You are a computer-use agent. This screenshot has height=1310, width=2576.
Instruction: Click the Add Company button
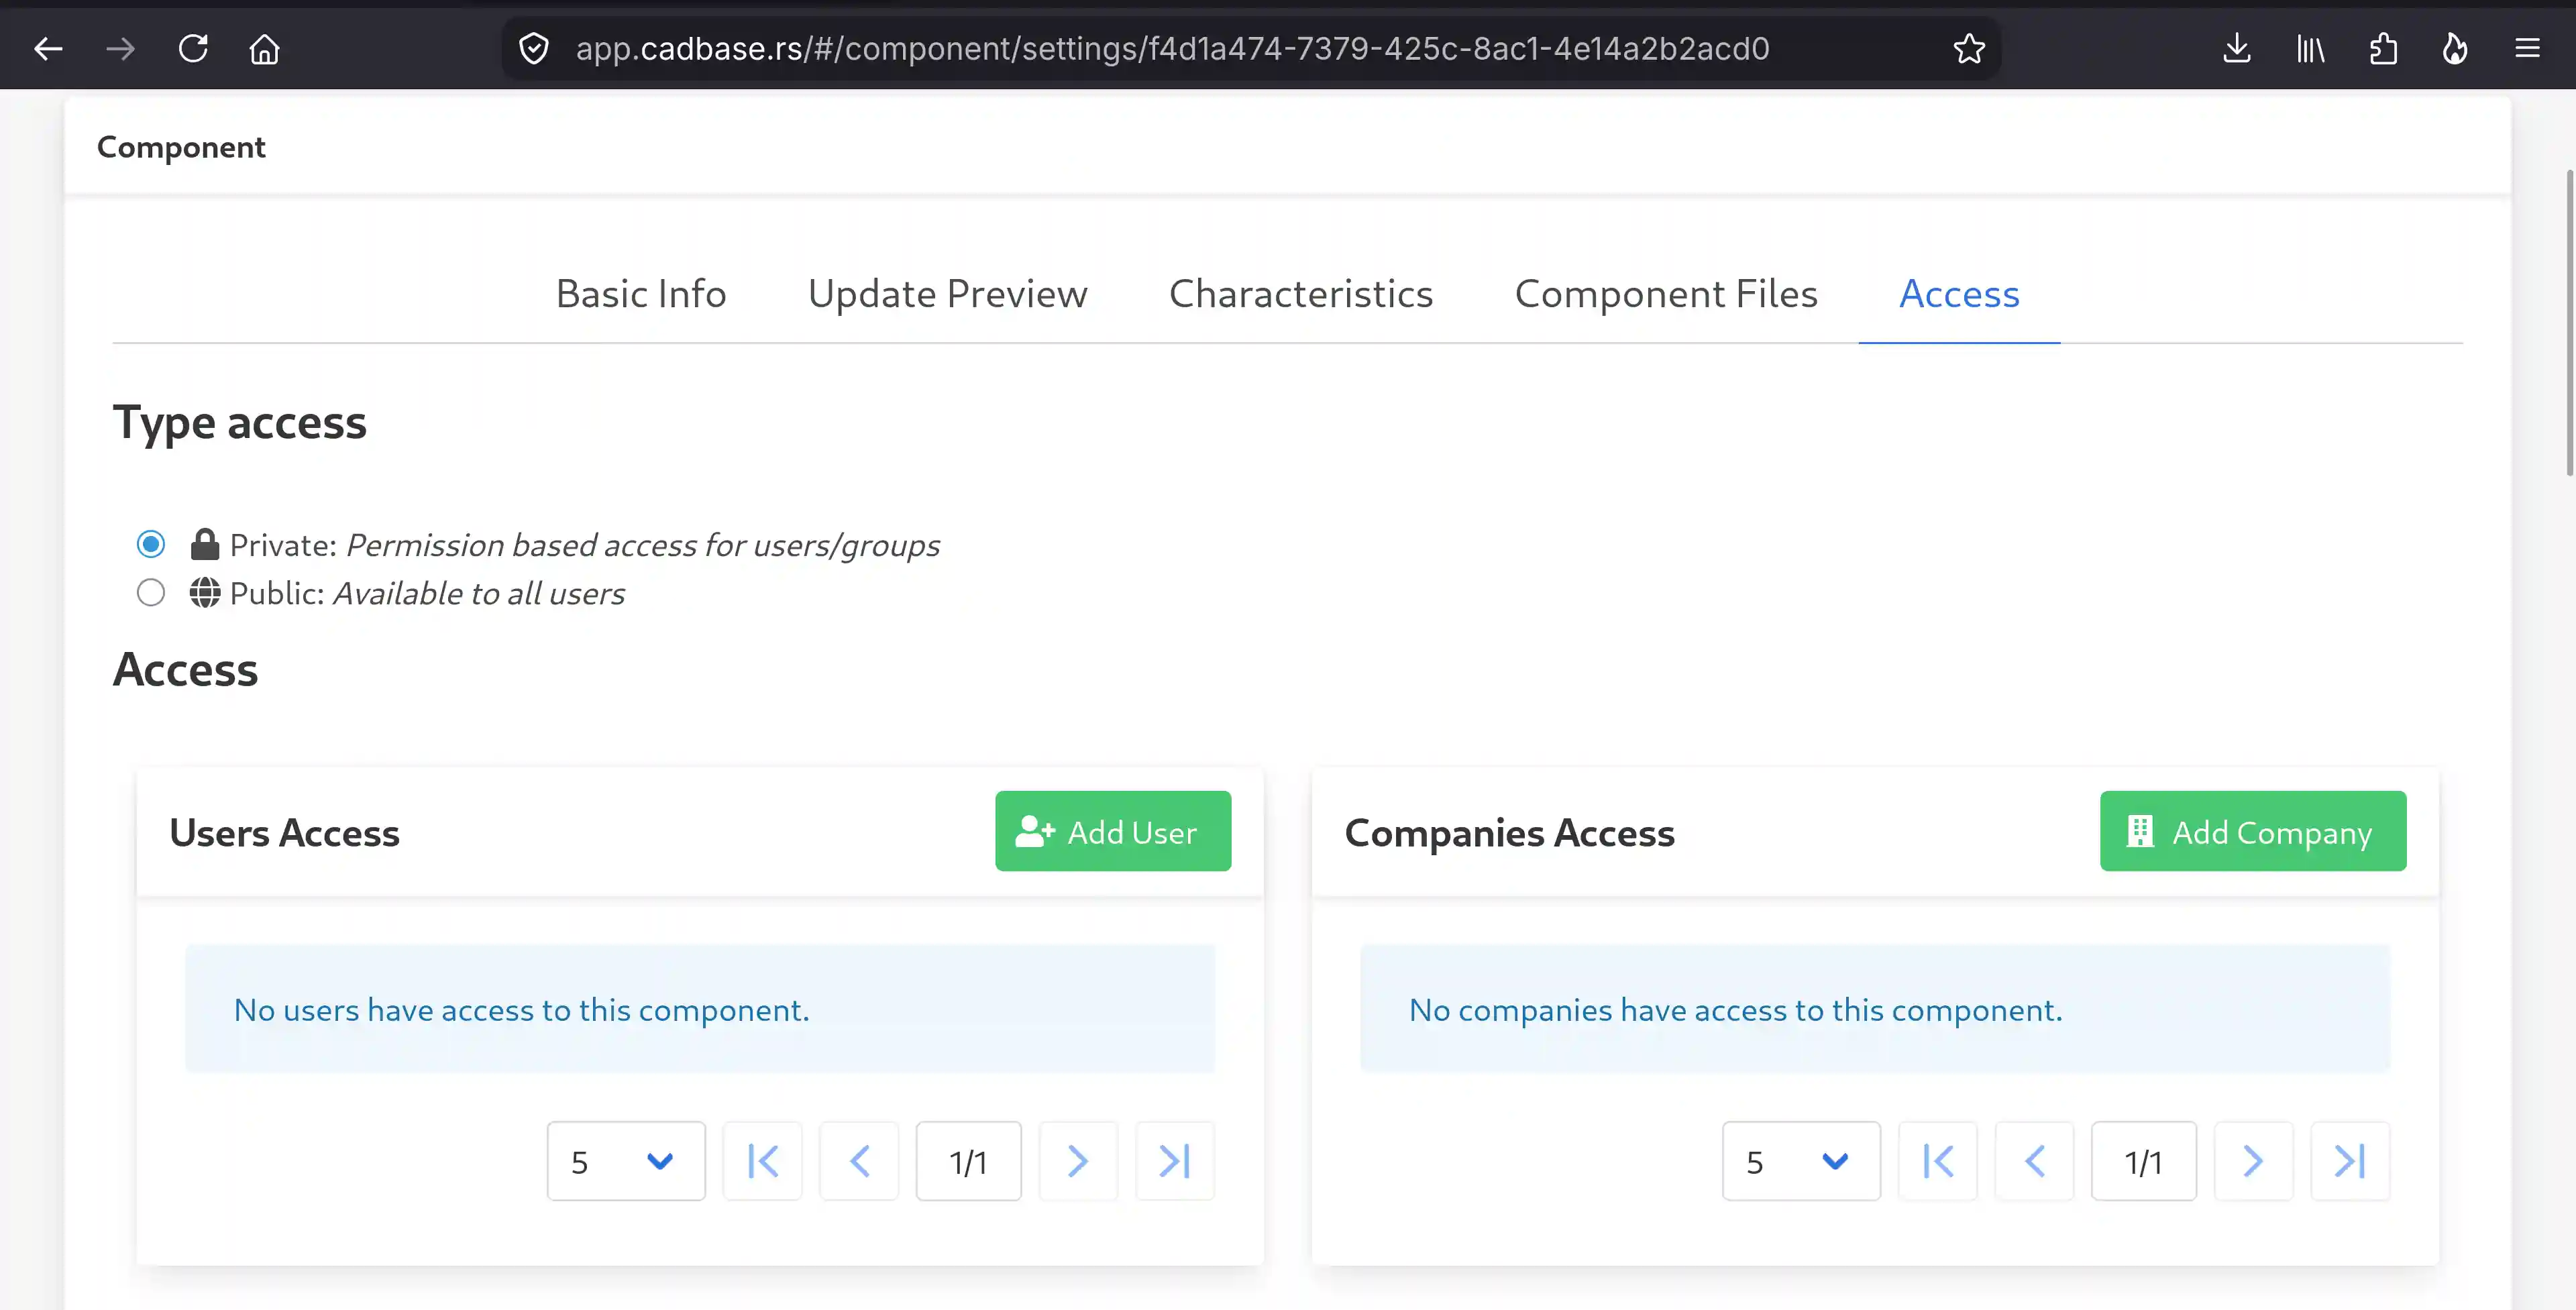click(2253, 831)
